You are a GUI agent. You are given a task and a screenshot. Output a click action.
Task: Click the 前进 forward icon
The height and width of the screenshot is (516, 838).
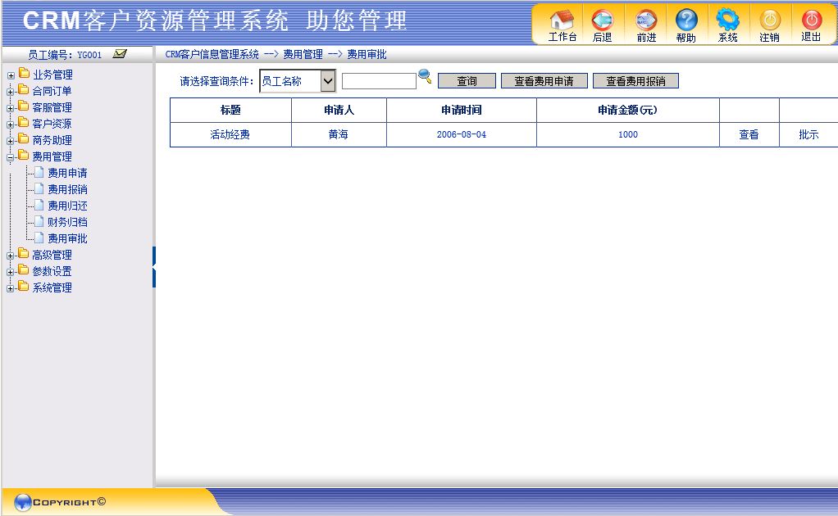646,20
